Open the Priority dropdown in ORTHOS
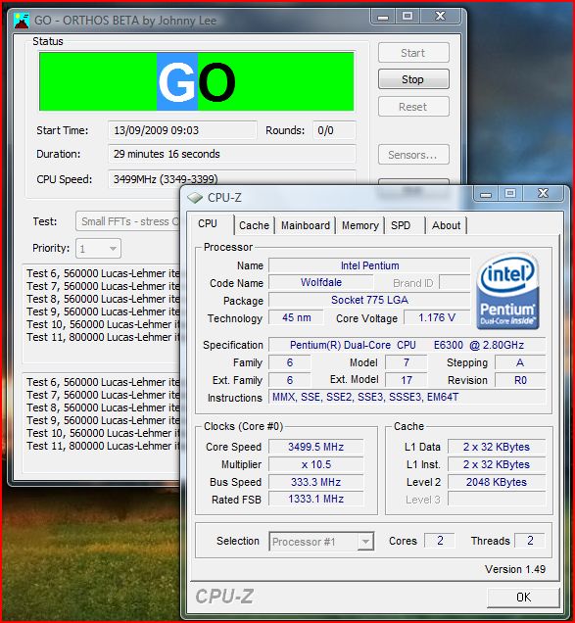Viewport: 575px width, 623px height. pos(98,249)
